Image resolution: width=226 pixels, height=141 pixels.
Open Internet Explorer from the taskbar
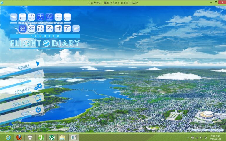[8, 137]
